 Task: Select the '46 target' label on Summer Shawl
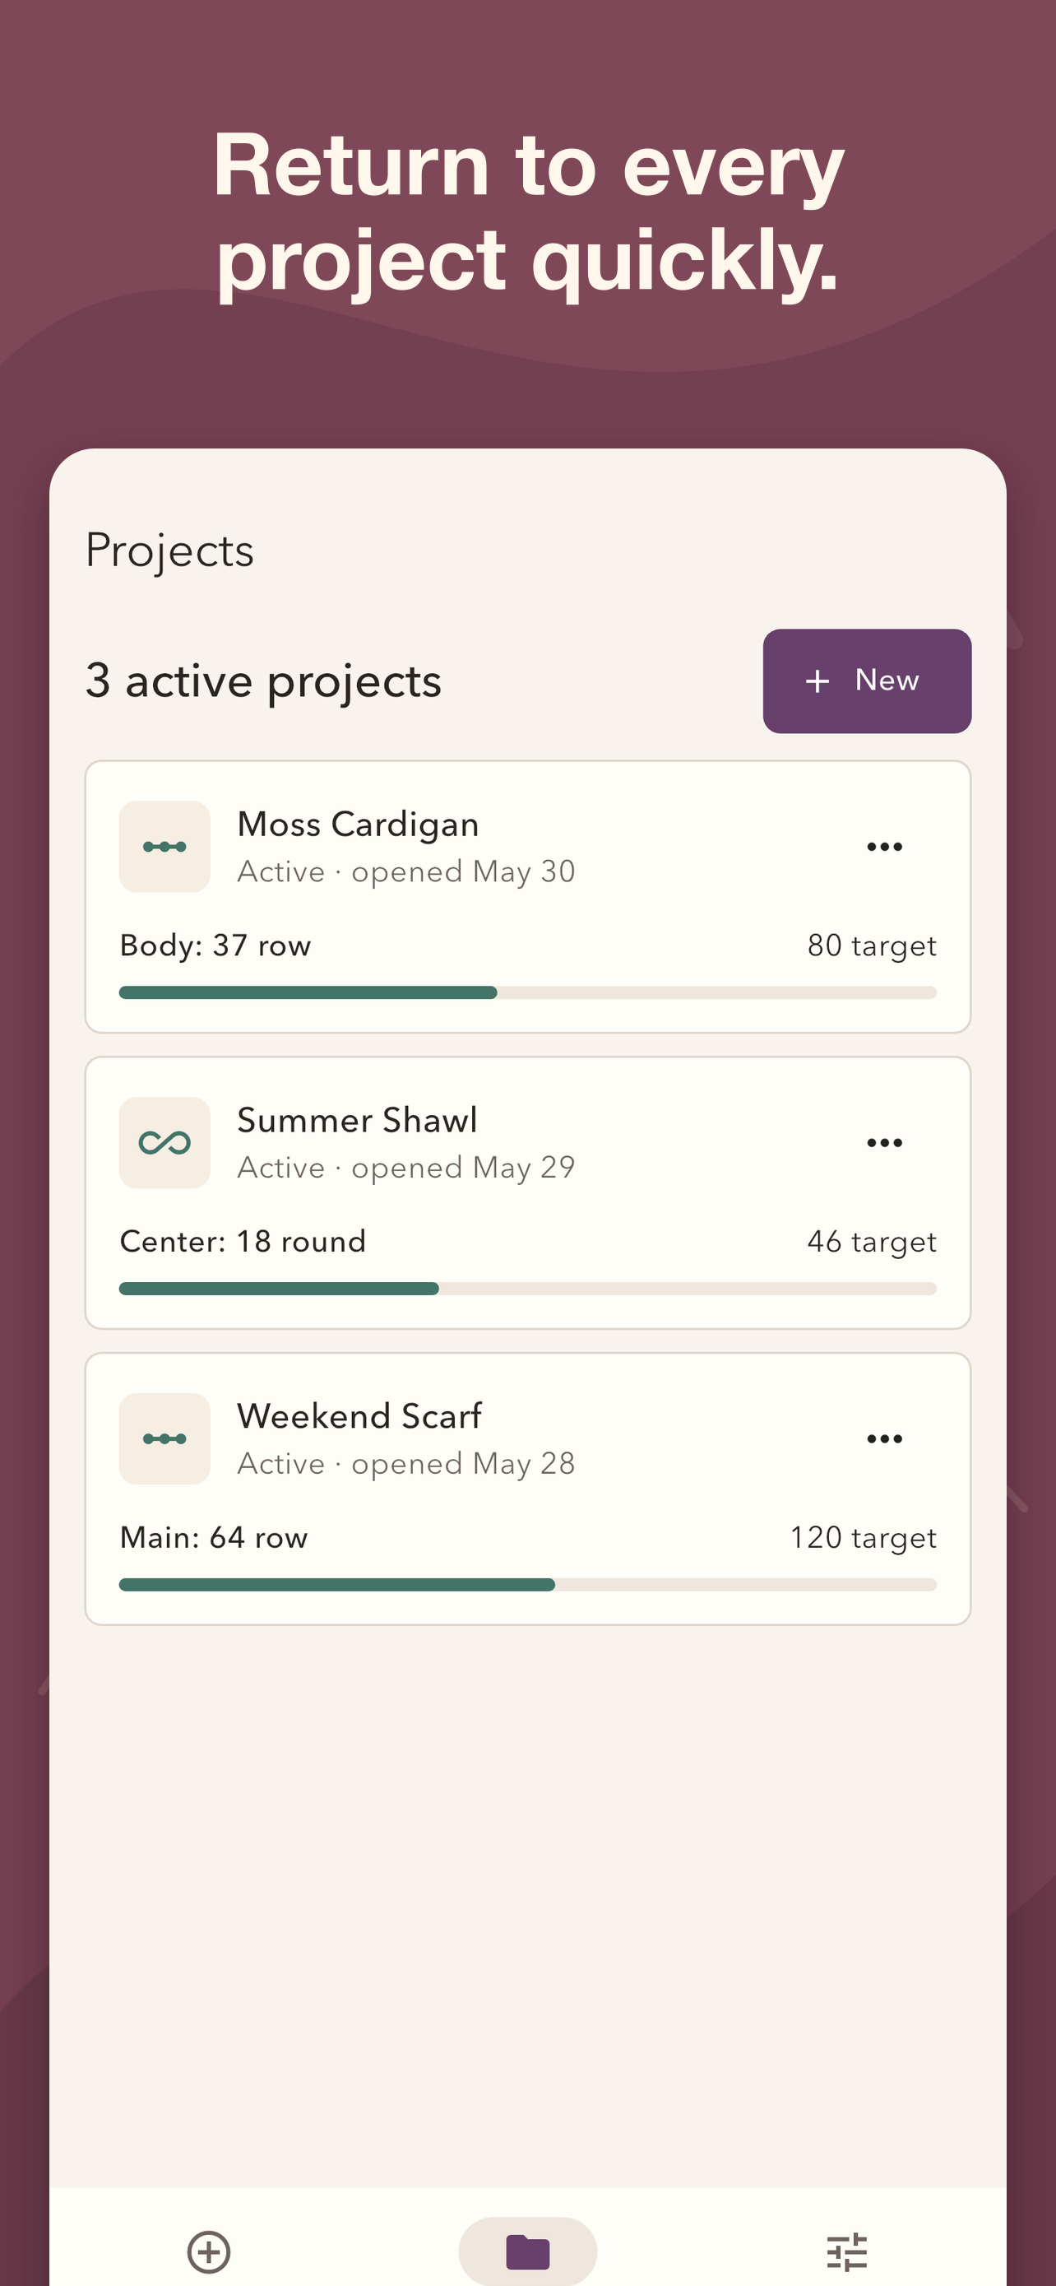872,1243
